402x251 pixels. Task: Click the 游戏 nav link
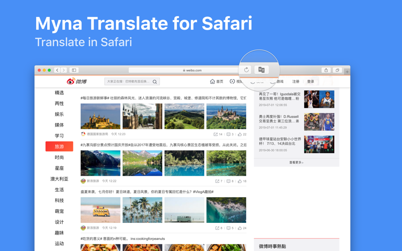click(280, 81)
